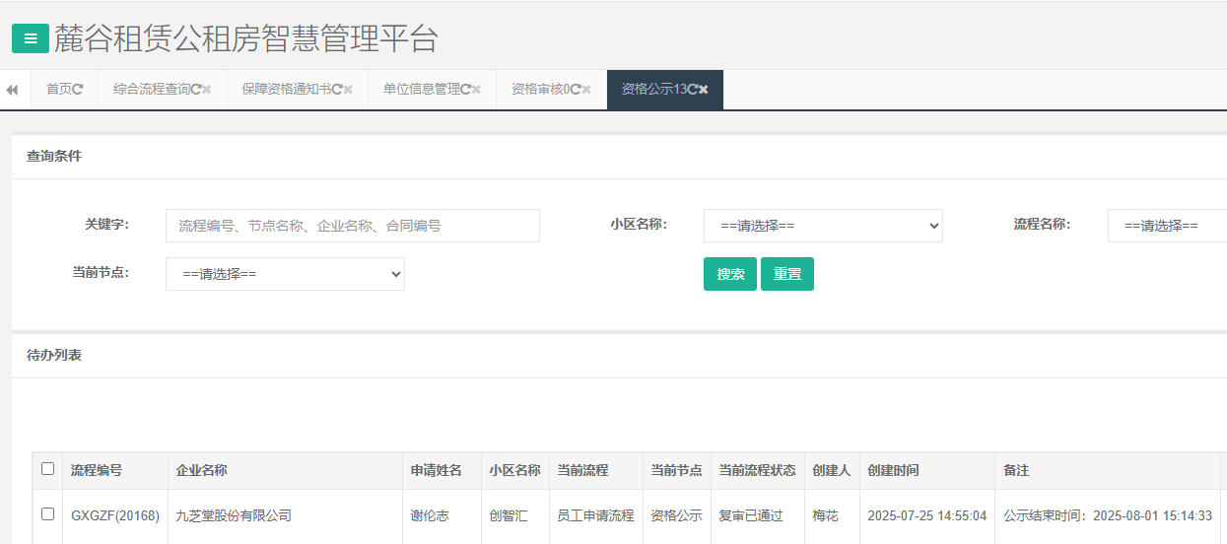This screenshot has height=544, width=1227.
Task: Tick the select-all checkbox in table header
Action: click(47, 469)
